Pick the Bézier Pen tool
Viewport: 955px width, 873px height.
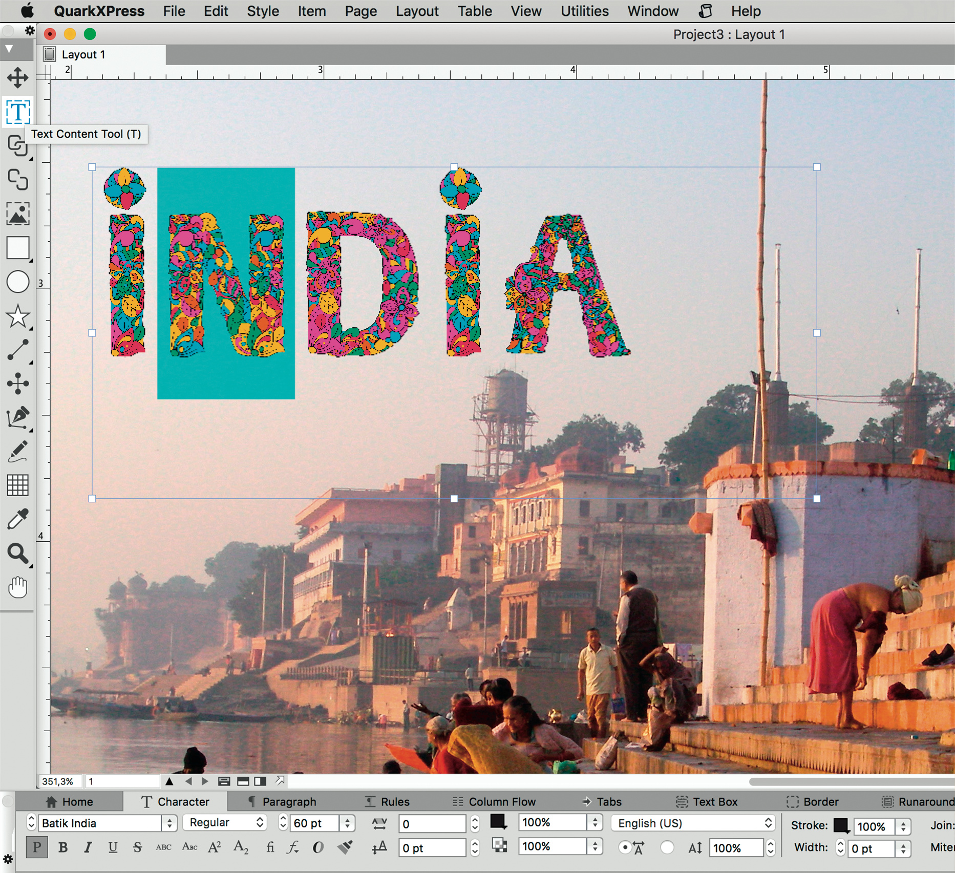17,417
